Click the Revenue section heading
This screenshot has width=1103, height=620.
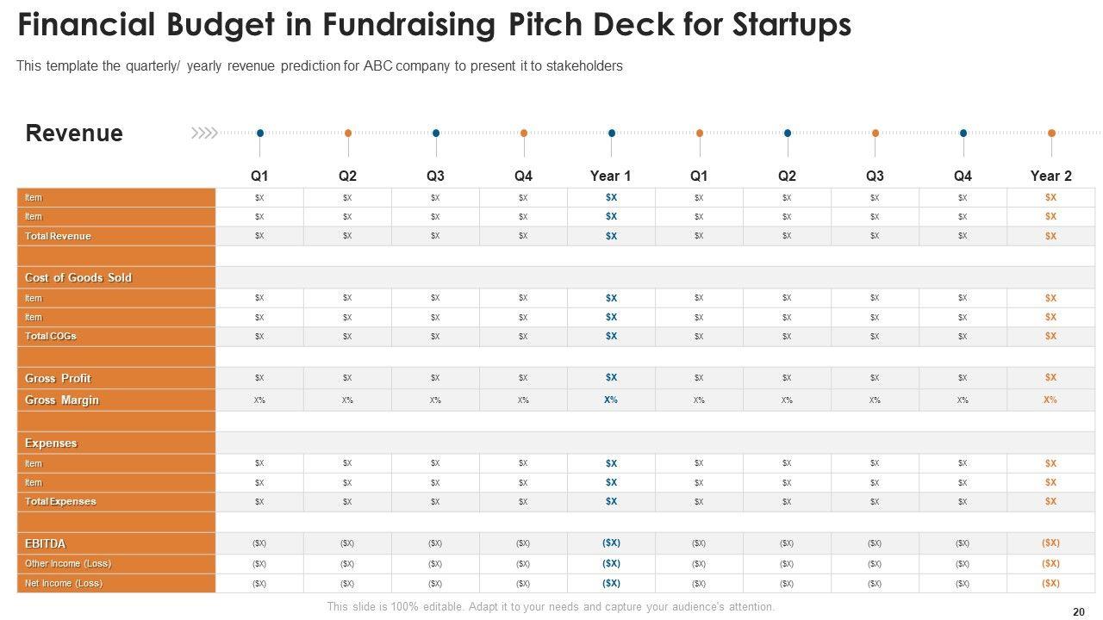click(x=74, y=133)
